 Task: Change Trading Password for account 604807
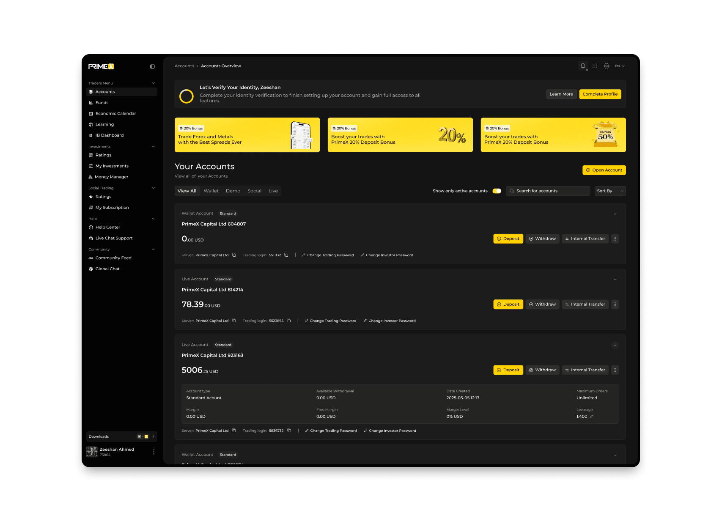[x=328, y=255]
